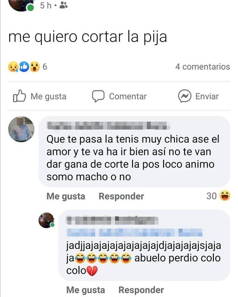Open the sad face reaction emoji
Viewport: 238px width, 297px height.
(13, 67)
